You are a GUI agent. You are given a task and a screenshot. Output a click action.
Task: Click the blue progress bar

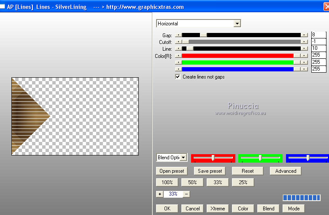coord(302,198)
